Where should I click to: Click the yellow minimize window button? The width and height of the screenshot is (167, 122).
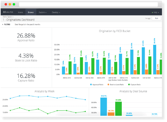(x=10, y=4)
